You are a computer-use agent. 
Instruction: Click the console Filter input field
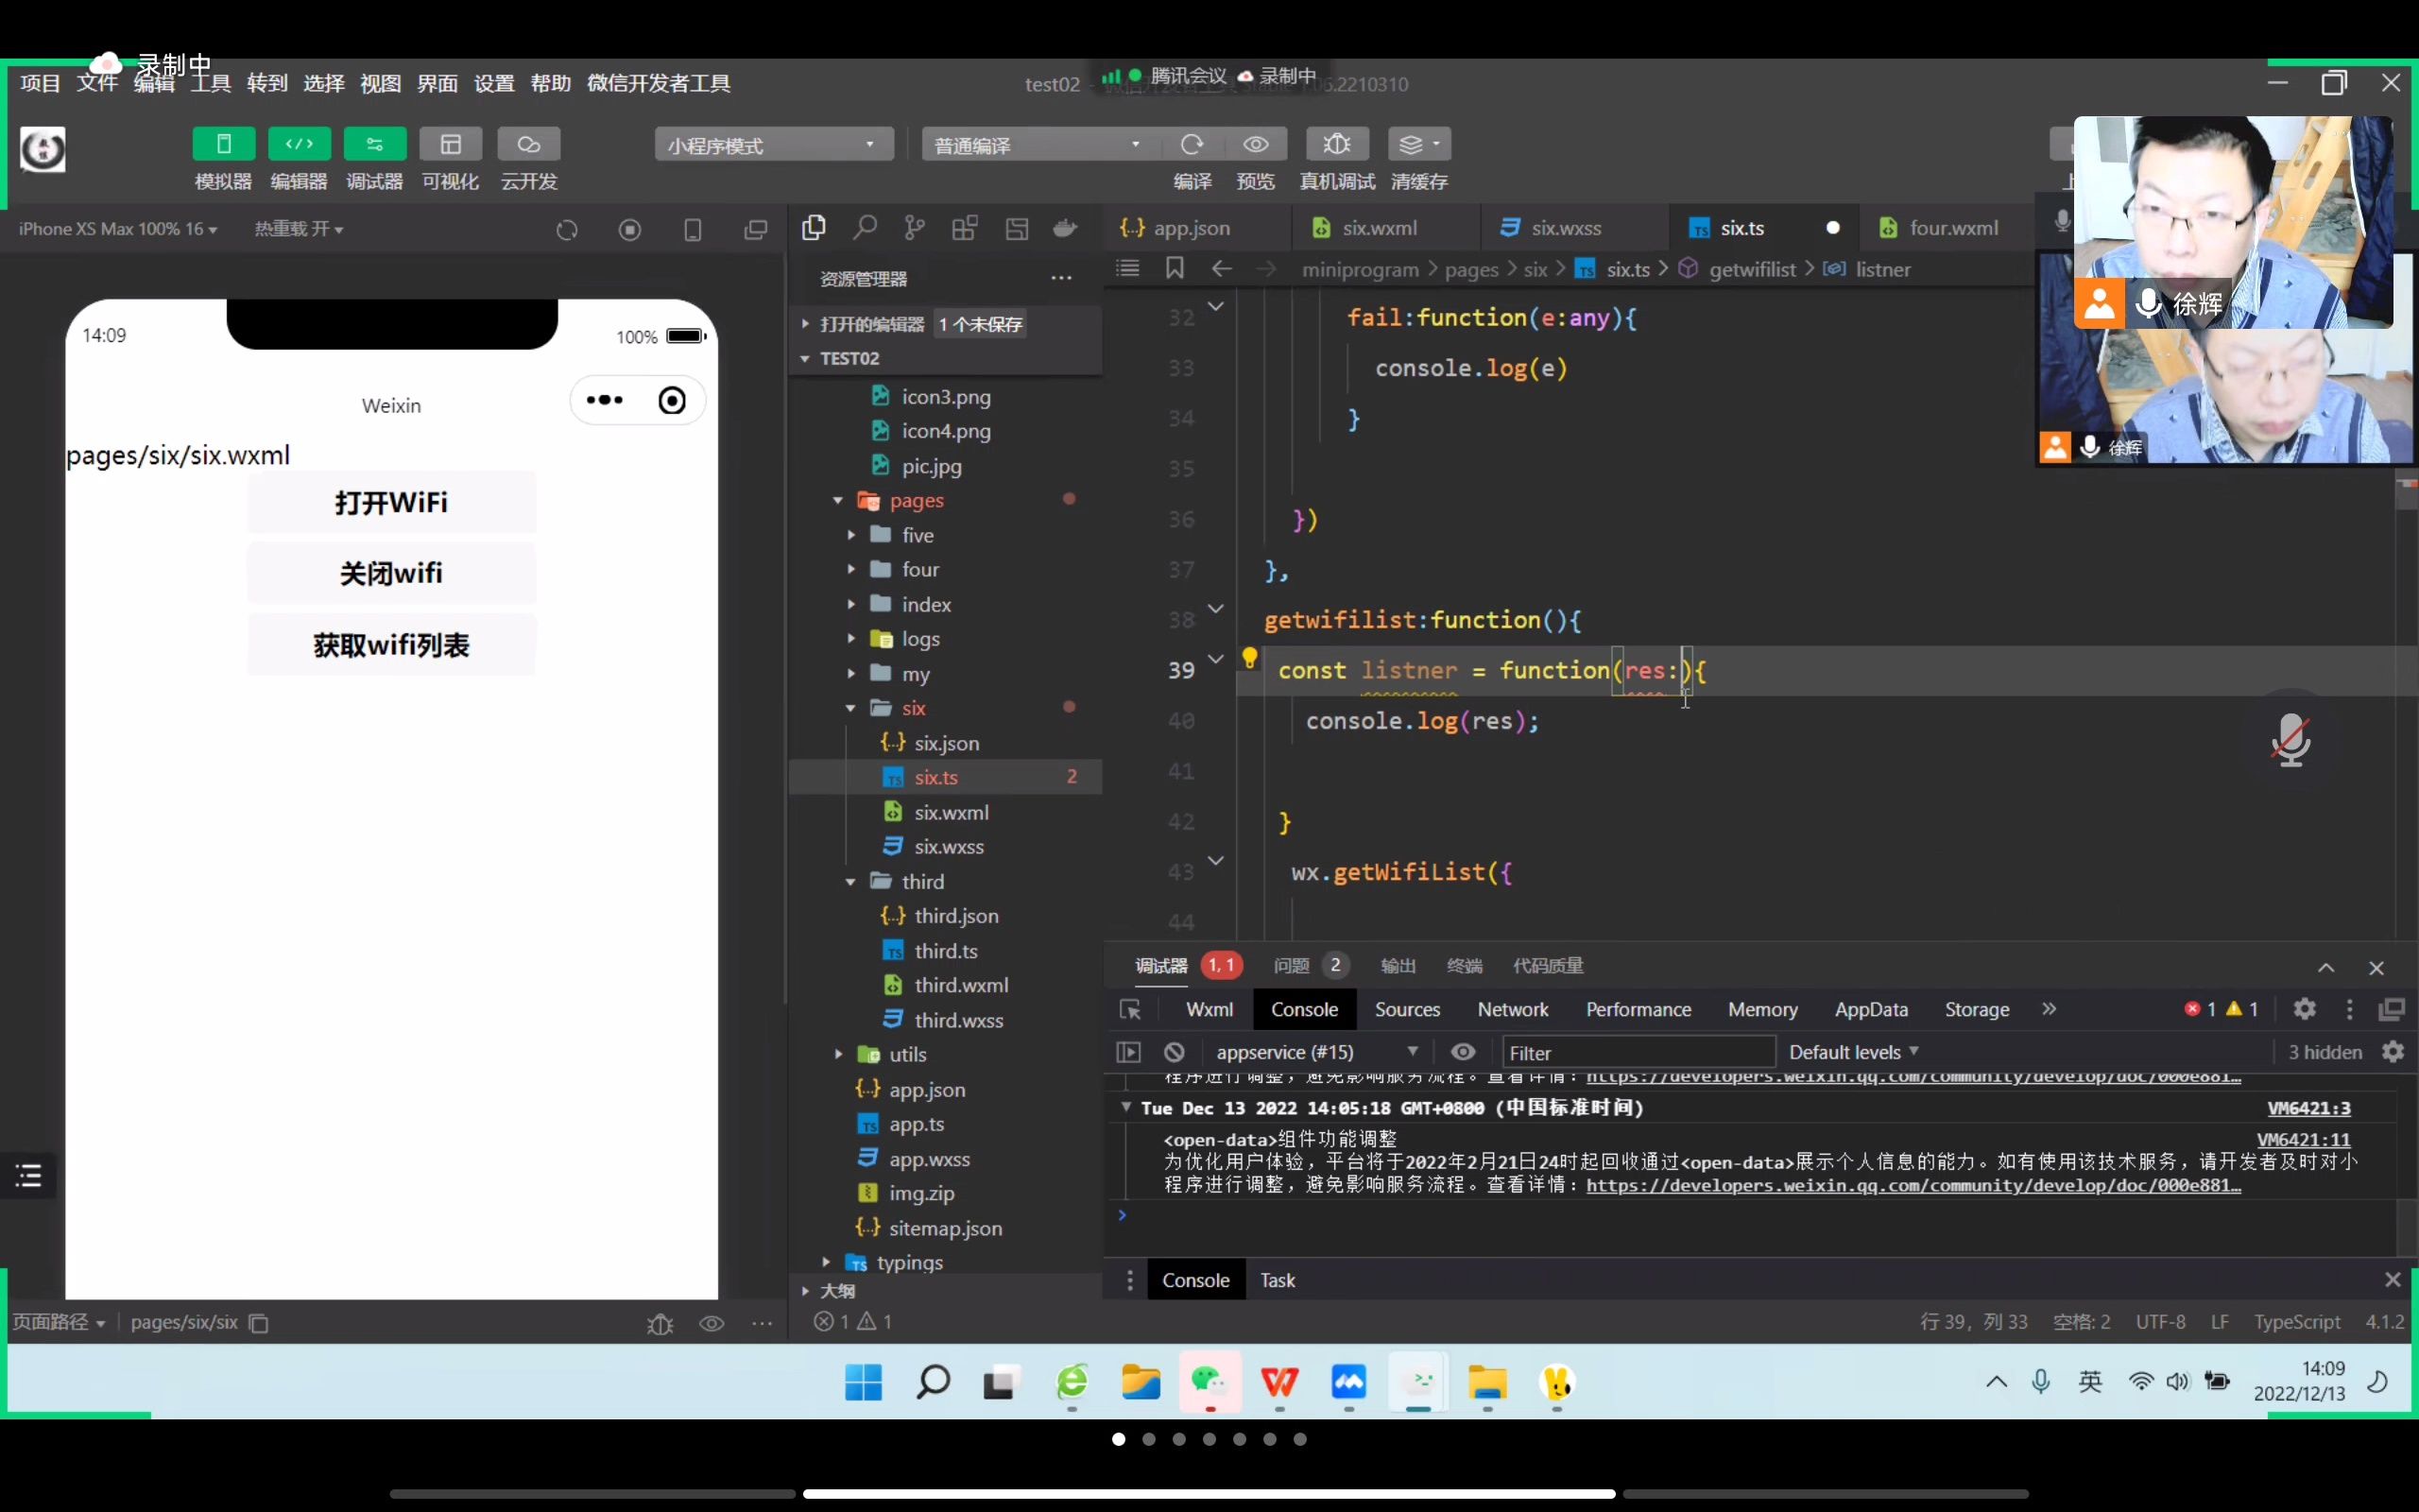[x=1638, y=1052]
